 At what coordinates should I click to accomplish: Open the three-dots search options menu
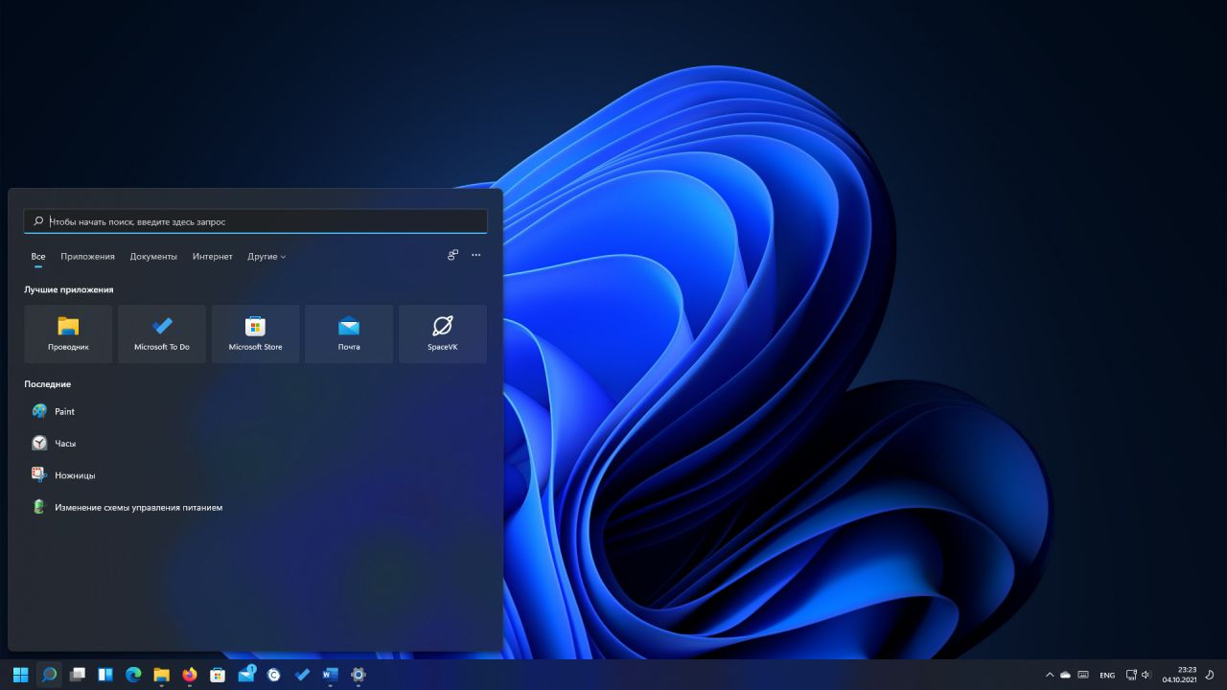(475, 256)
